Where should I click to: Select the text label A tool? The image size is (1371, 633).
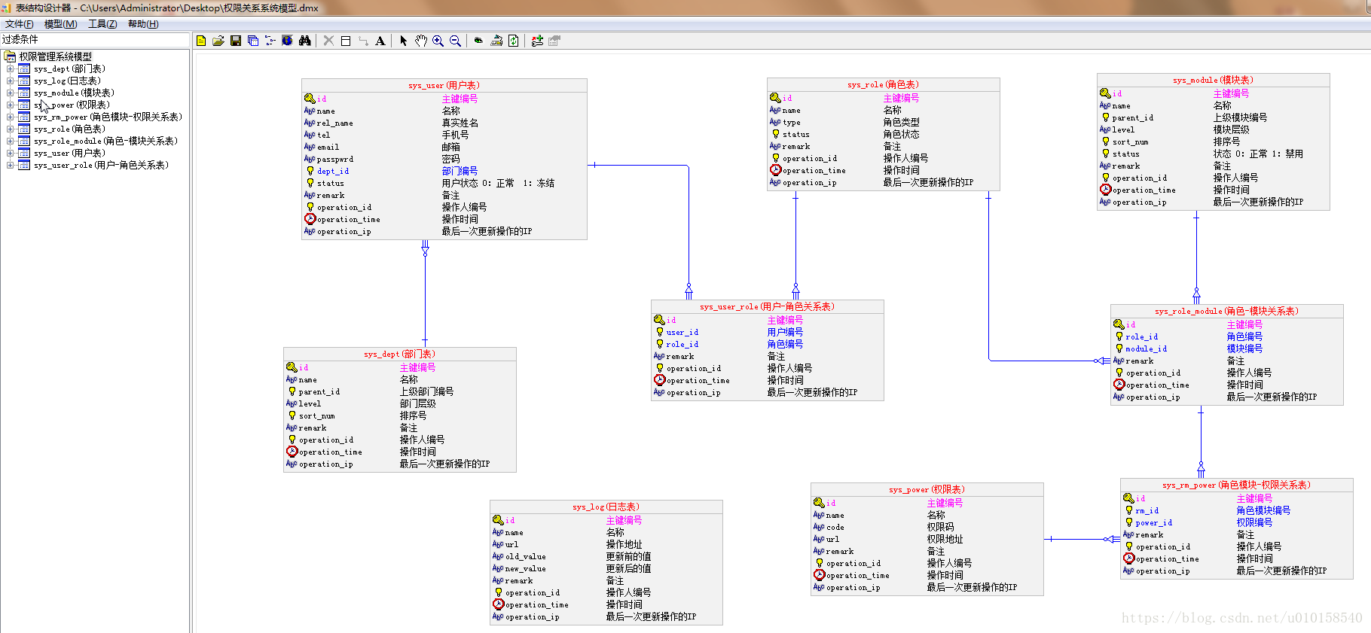click(x=380, y=41)
